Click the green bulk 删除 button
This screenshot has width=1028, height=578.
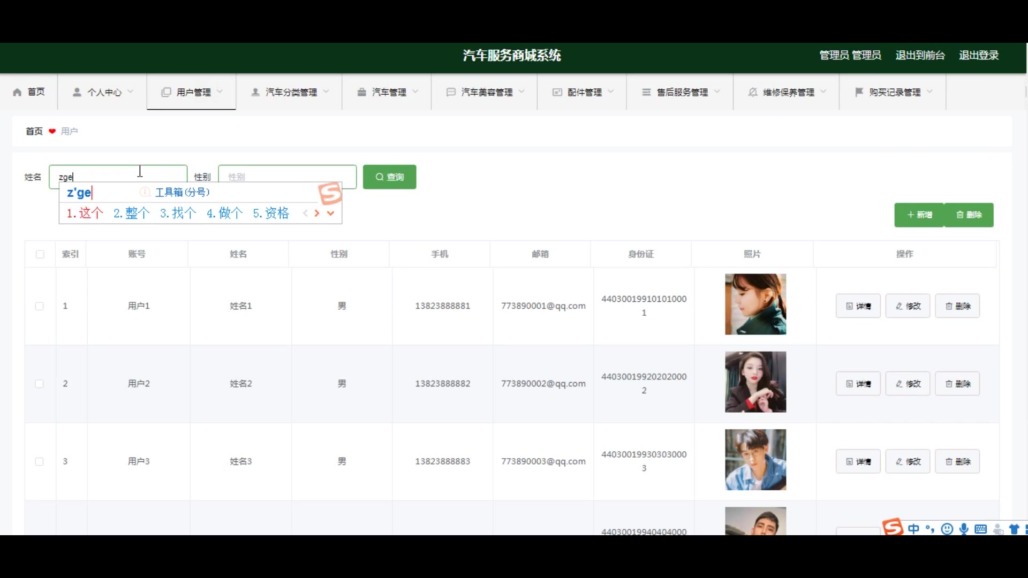pos(969,215)
